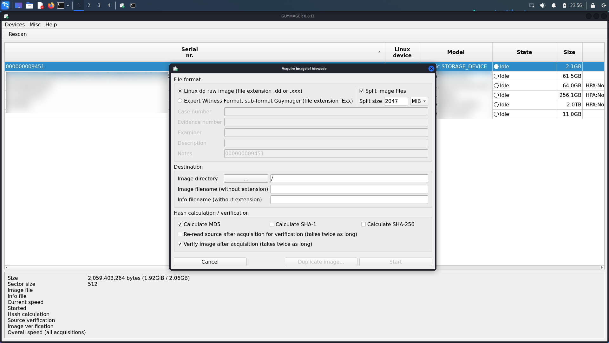Click the volume speaker tray icon
Viewport: 609px width, 343px height.
[x=543, y=5]
